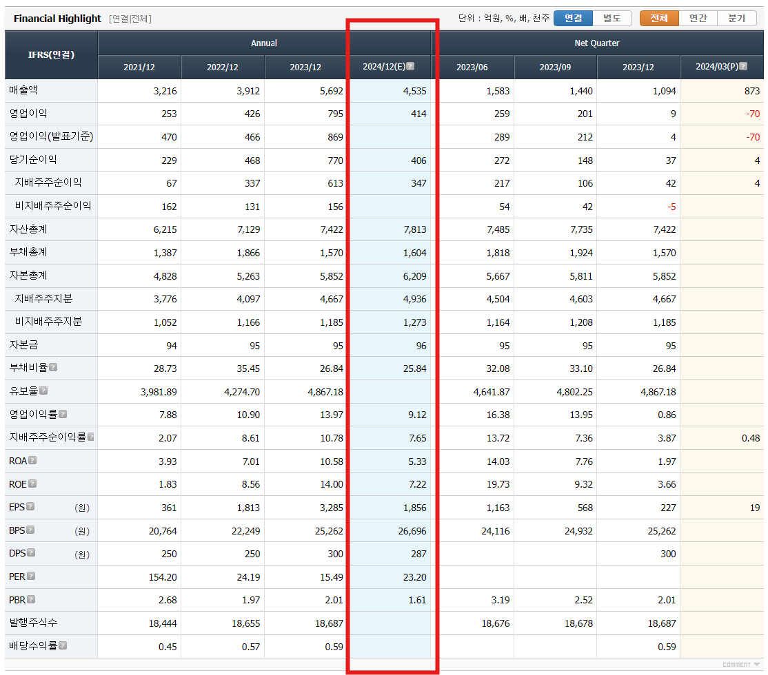Click the 부채총계 row label
The image size is (768, 675).
[28, 252]
